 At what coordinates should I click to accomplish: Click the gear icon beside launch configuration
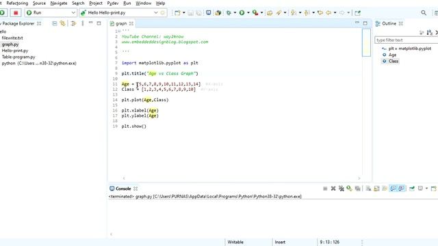pos(163,12)
